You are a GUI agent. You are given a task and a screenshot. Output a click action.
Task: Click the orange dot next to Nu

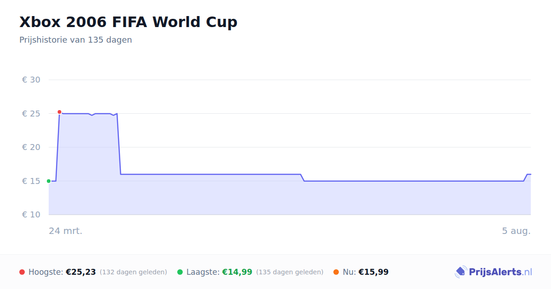pyautogui.click(x=336, y=272)
